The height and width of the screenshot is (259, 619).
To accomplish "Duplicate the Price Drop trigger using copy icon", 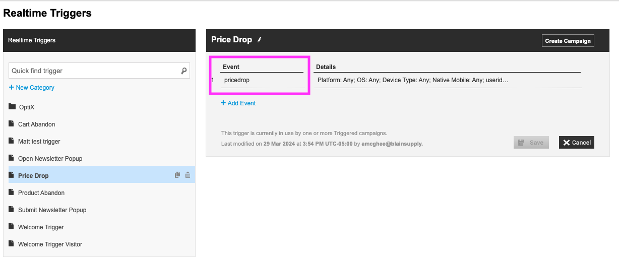I will point(177,175).
